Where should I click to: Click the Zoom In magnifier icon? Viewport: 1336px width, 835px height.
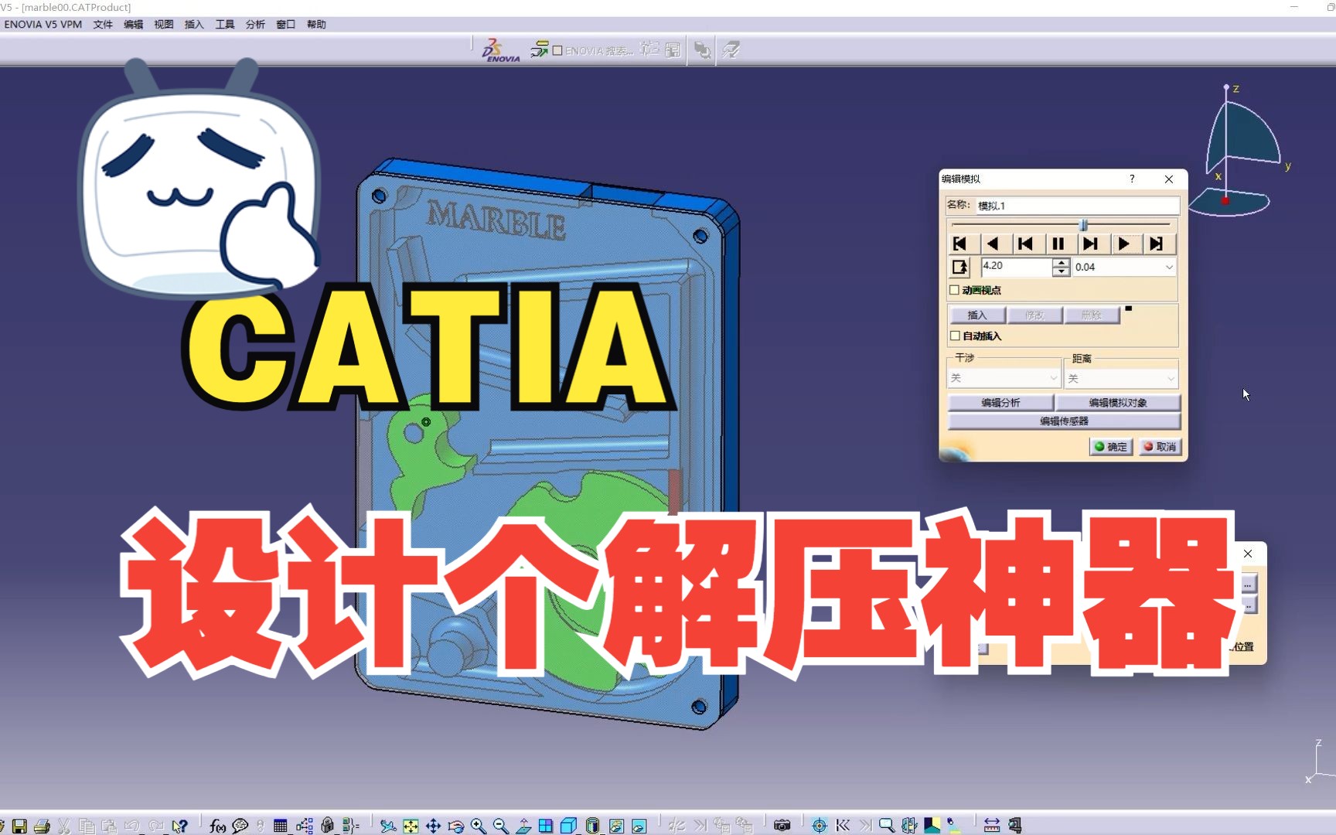(479, 826)
